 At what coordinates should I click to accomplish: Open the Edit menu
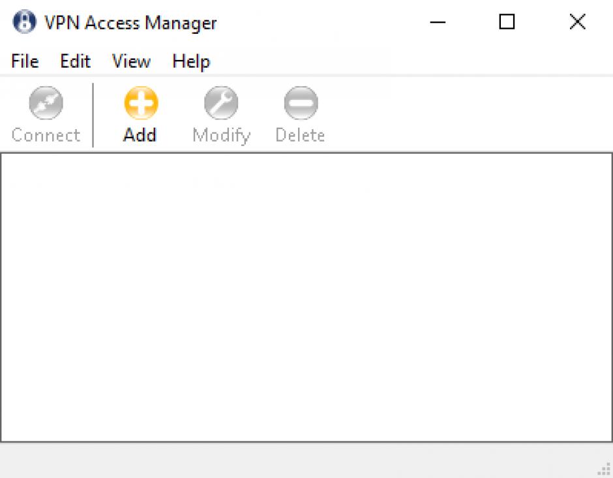click(75, 61)
